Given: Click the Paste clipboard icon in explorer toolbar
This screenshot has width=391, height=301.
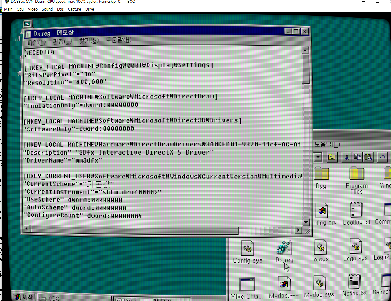Looking at the screenshot, I should click(368, 157).
